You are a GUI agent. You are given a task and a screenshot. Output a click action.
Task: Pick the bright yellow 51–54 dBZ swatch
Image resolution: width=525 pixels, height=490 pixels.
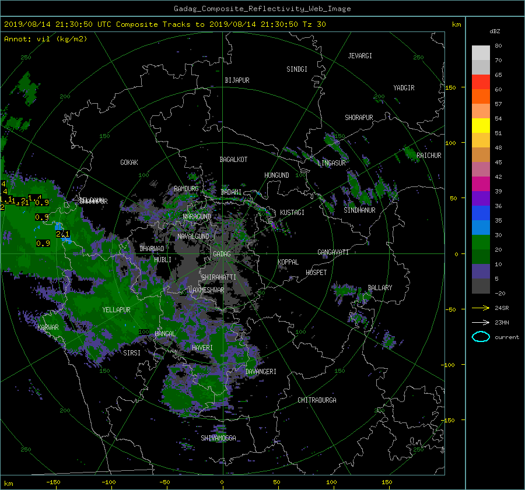coord(481,125)
